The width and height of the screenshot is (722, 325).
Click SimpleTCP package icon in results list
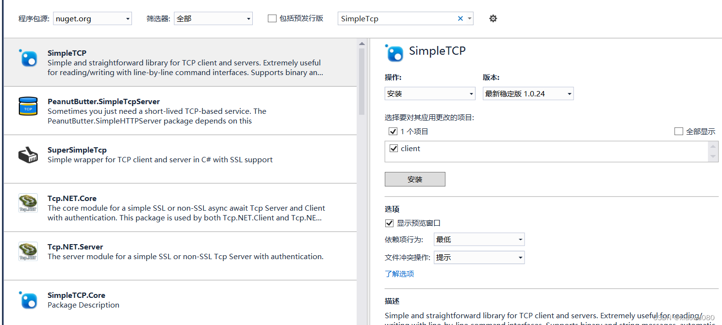click(x=28, y=58)
